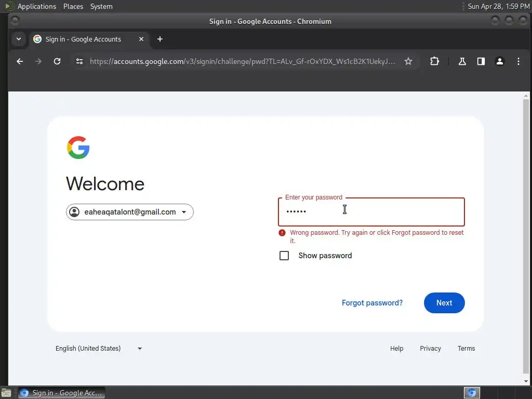Close the Sign in - Google Accounts tab

coord(141,39)
